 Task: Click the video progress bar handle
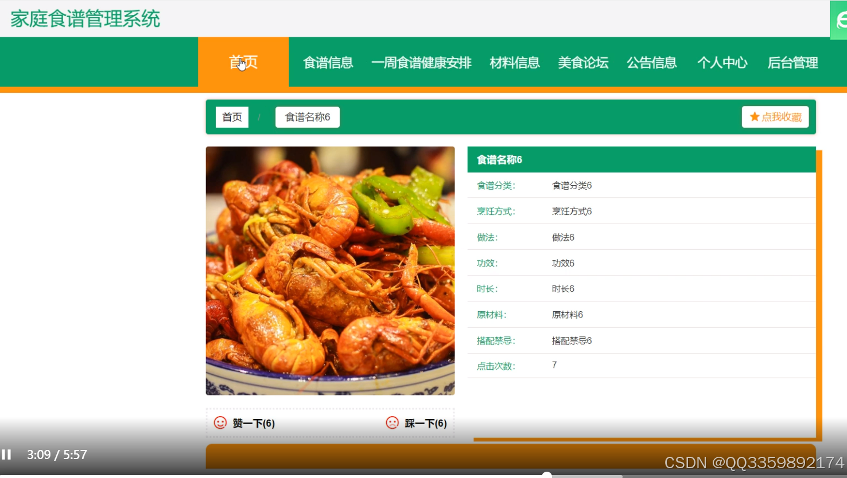tap(547, 475)
